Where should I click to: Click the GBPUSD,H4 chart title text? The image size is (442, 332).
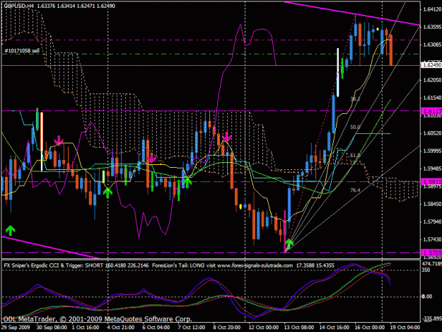pyautogui.click(x=19, y=6)
